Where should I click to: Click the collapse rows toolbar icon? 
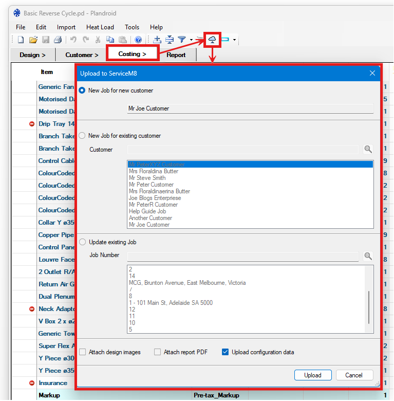(x=170, y=40)
